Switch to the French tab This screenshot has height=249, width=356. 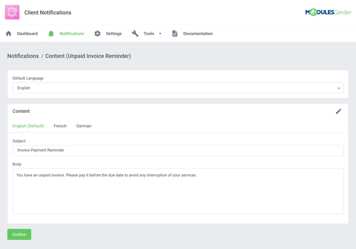60,126
